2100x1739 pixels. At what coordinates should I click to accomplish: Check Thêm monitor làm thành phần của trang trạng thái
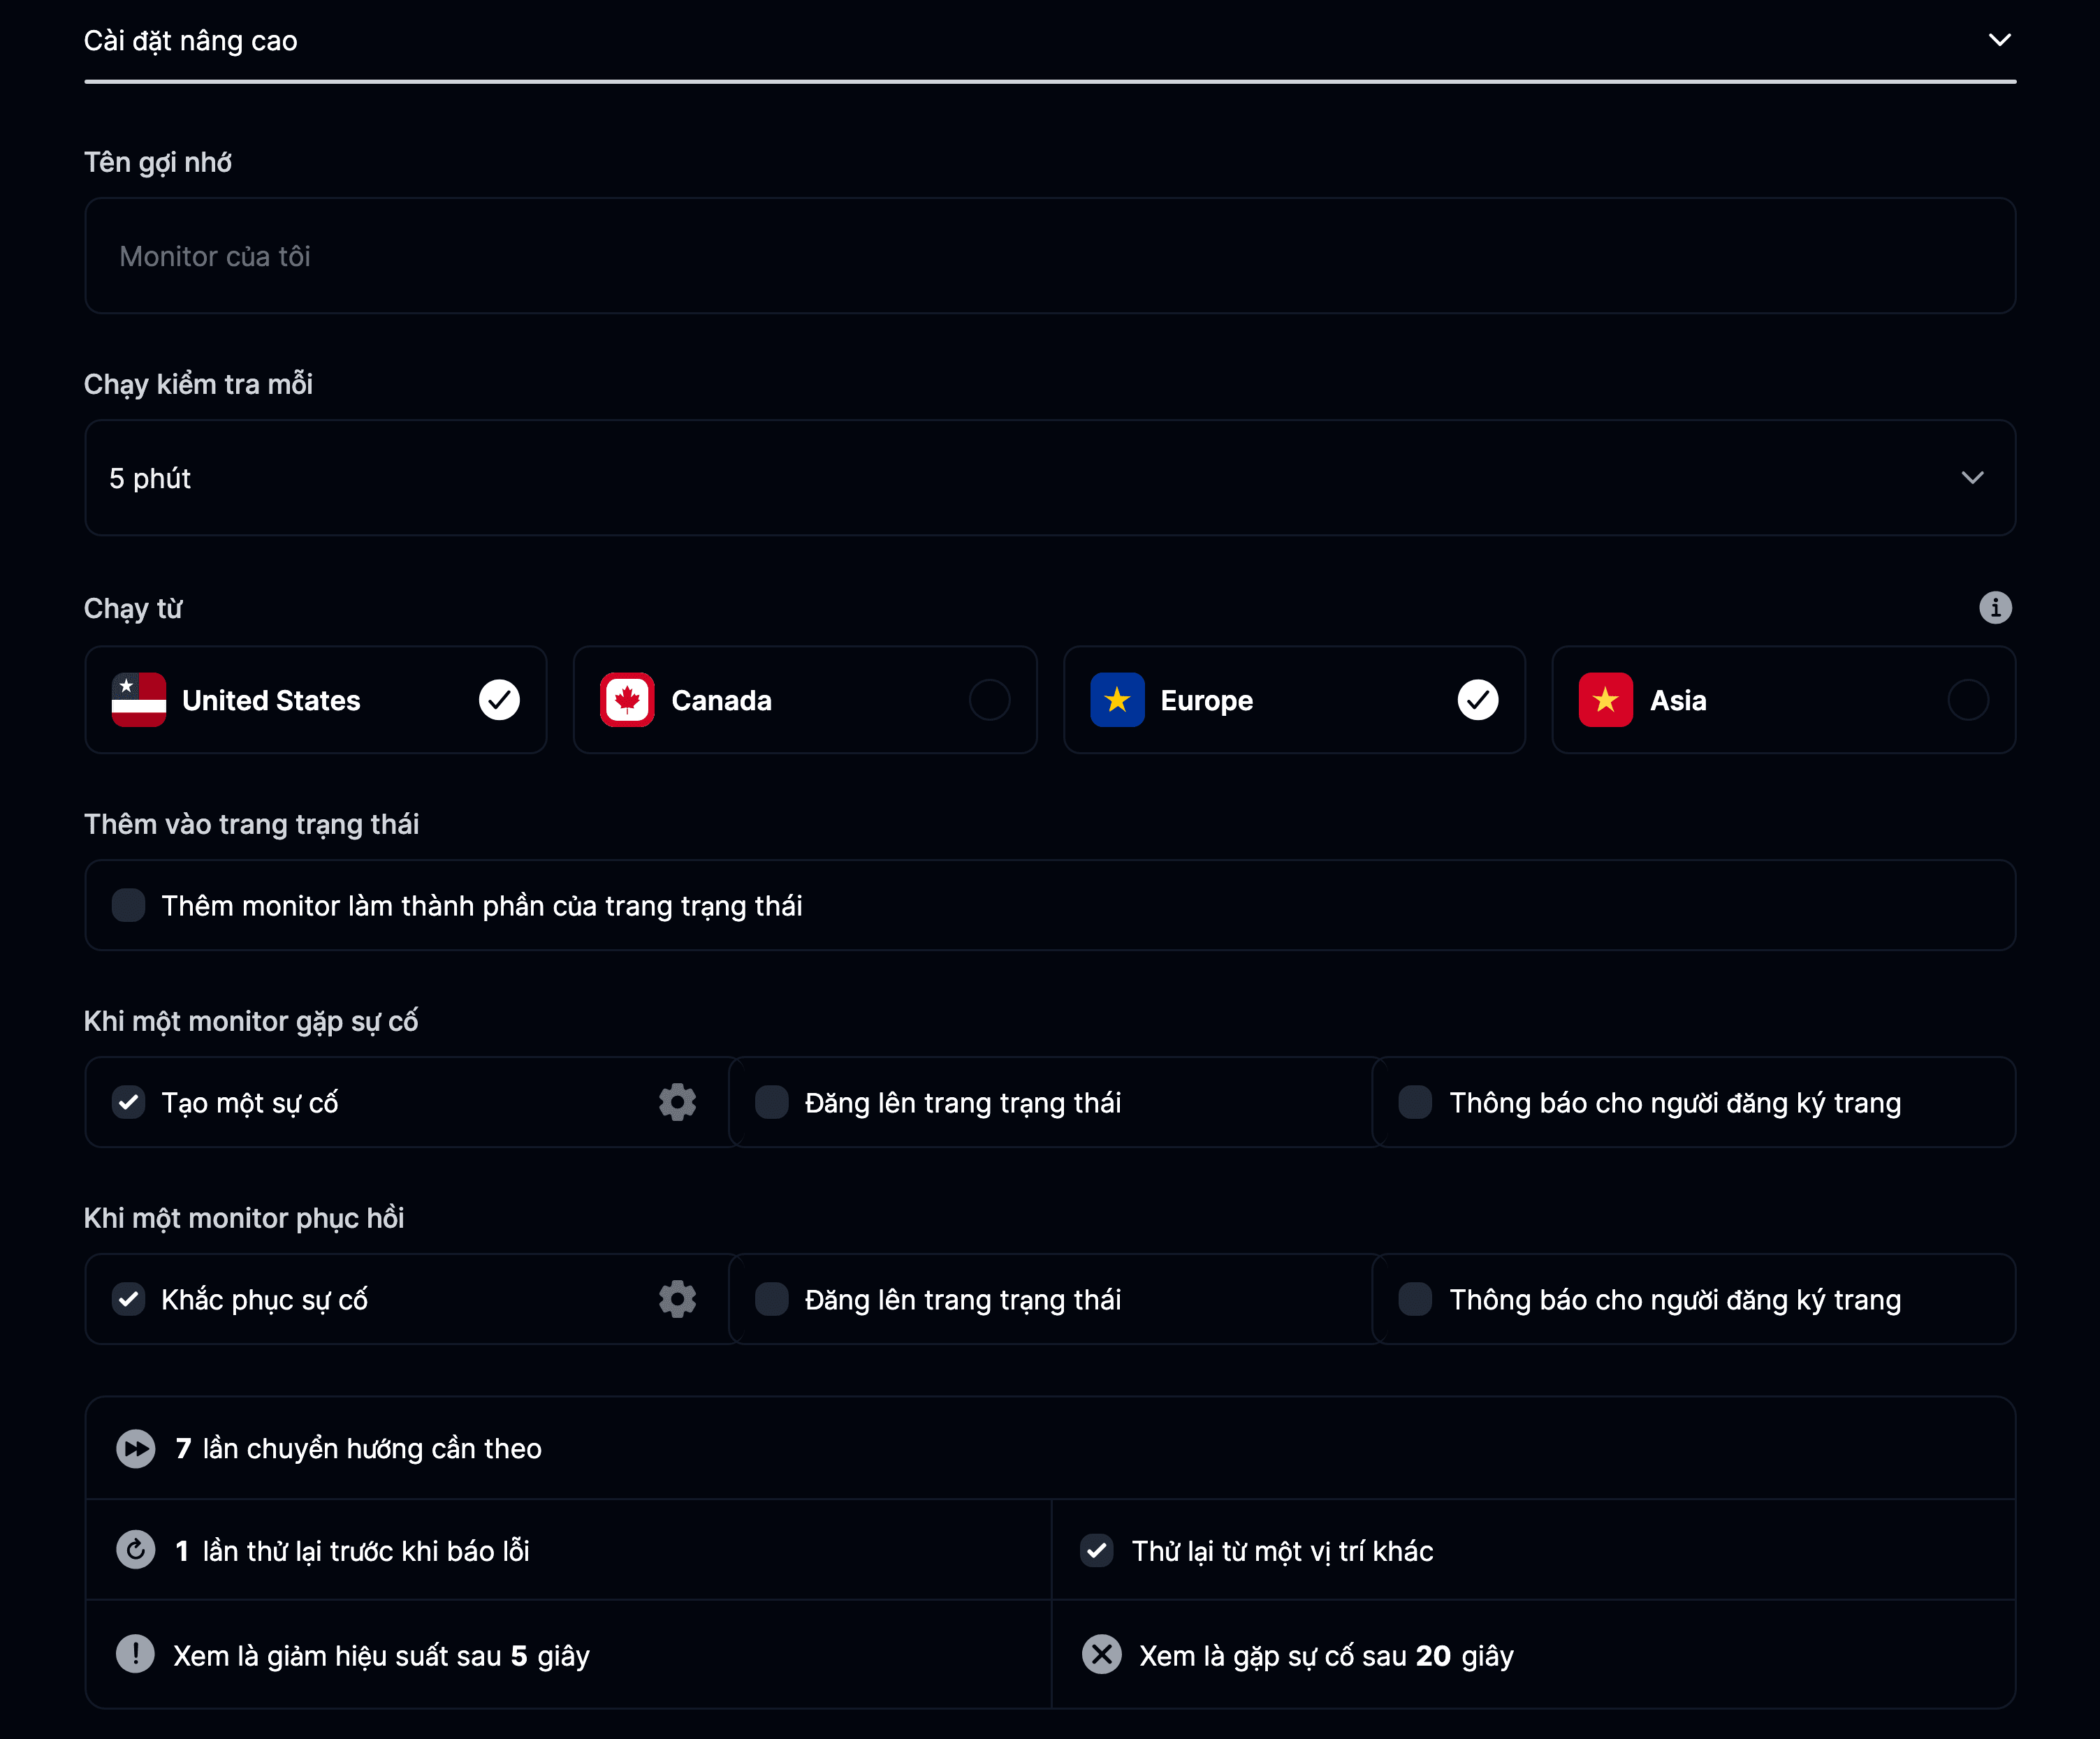coord(128,906)
